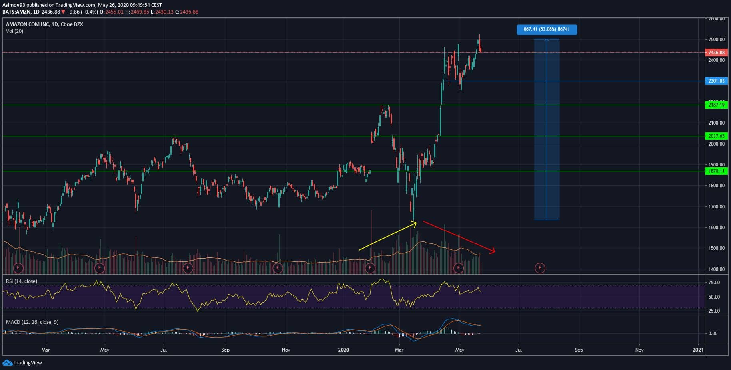Screen dimensions: 731x370
Task: Select the red 2436.88 current price label
Action: [x=716, y=52]
